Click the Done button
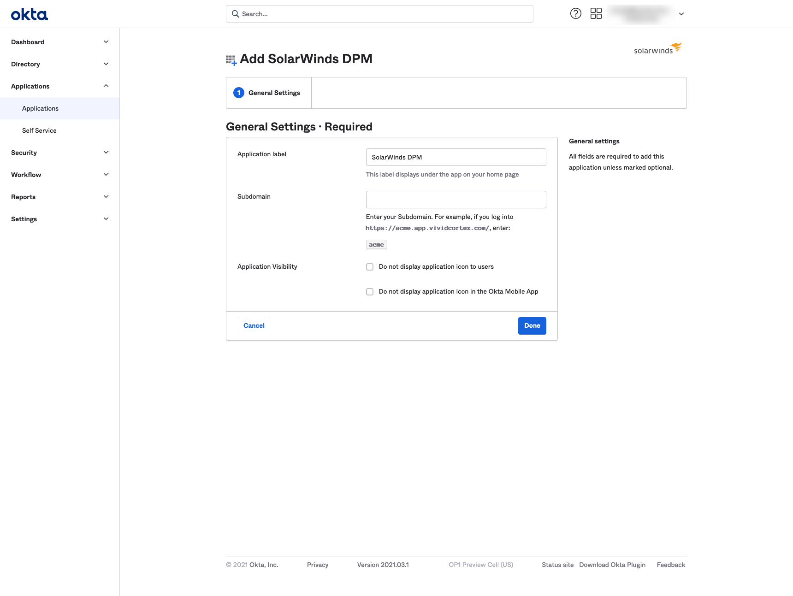The width and height of the screenshot is (793, 596). pyautogui.click(x=532, y=326)
